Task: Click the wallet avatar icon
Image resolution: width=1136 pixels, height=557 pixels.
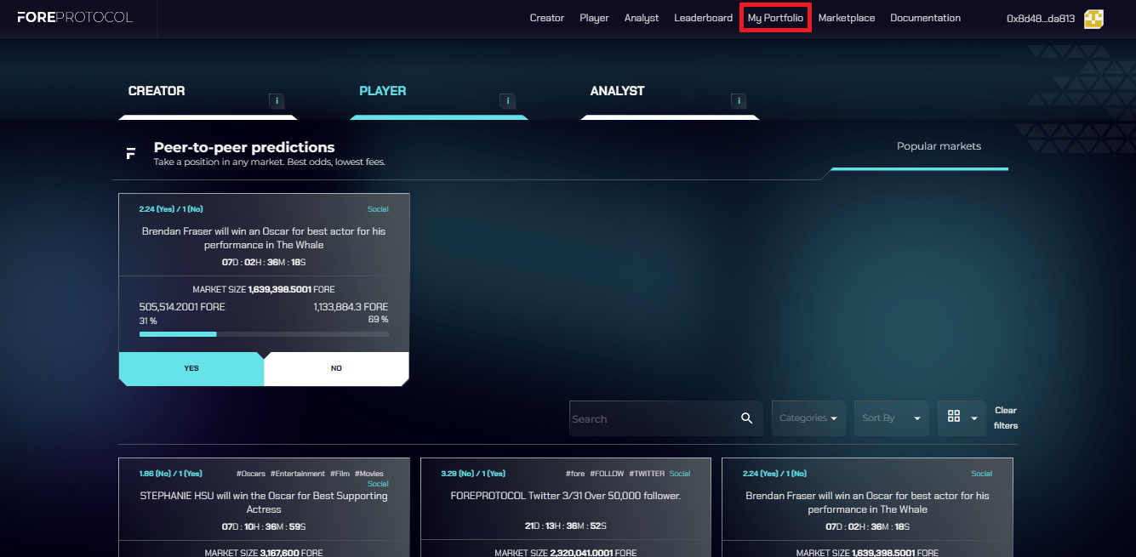Action: pyautogui.click(x=1093, y=19)
